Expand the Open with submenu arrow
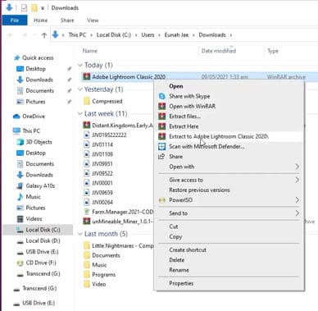 tap(298, 167)
